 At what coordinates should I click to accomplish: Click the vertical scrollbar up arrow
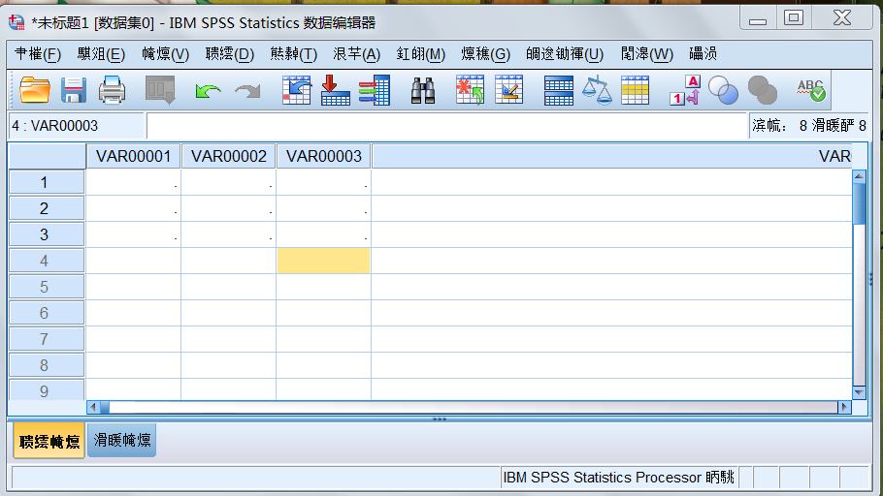859,176
